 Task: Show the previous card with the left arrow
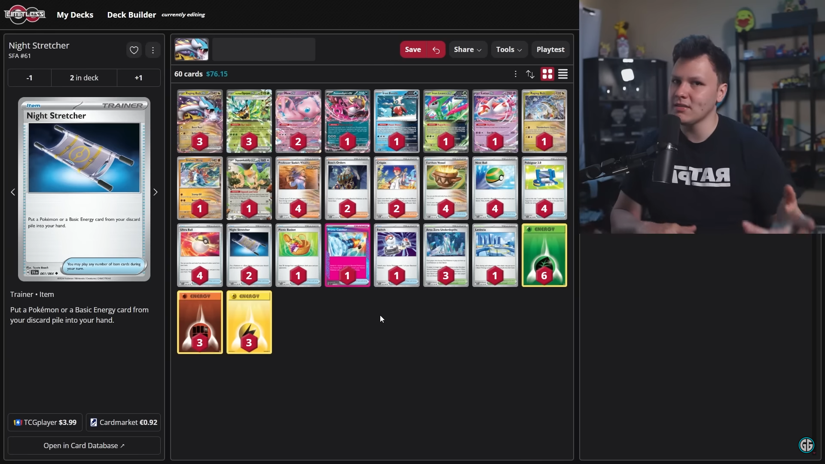tap(13, 192)
